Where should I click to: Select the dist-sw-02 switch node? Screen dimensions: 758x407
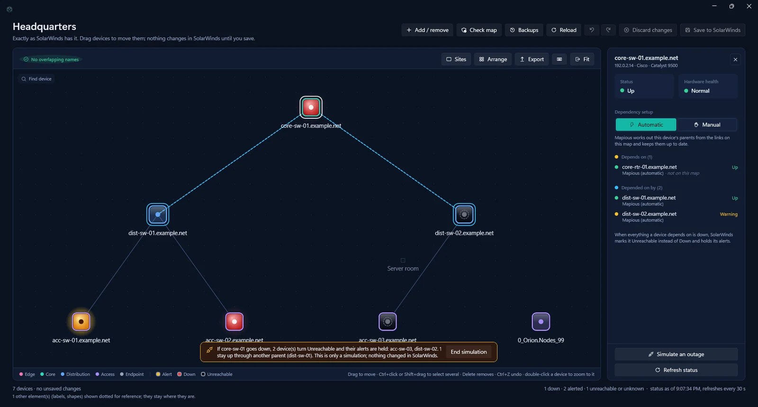464,214
